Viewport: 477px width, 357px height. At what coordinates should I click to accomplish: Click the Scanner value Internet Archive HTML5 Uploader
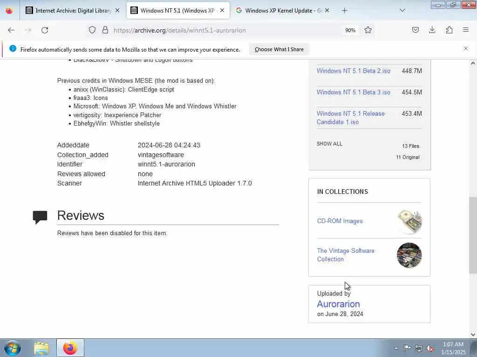[195, 183]
